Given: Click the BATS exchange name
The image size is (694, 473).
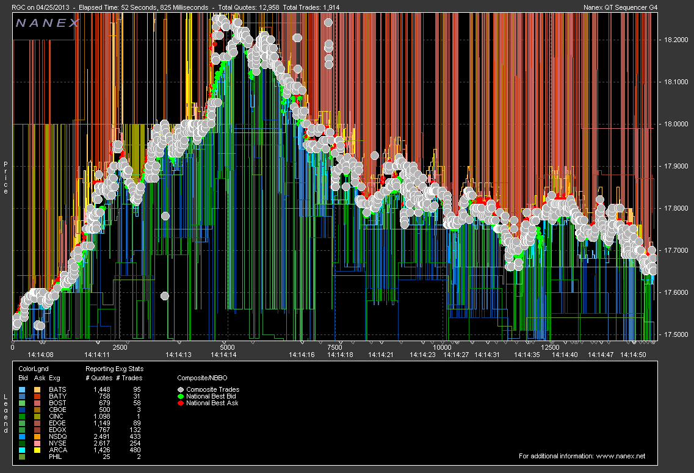Looking at the screenshot, I should tap(57, 390).
